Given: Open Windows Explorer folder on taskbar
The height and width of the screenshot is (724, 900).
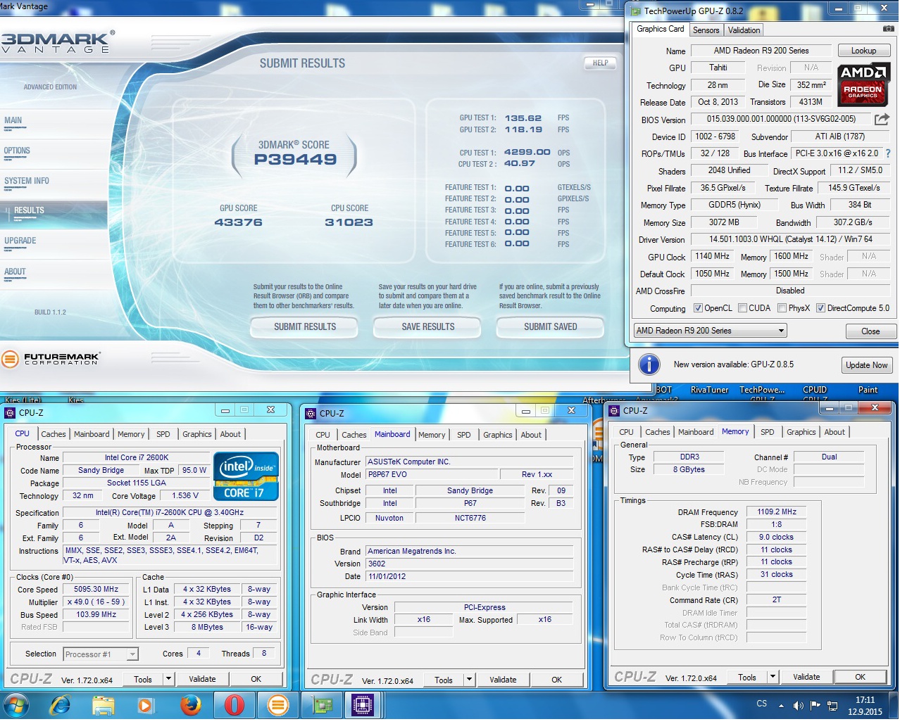Looking at the screenshot, I should 104,704.
